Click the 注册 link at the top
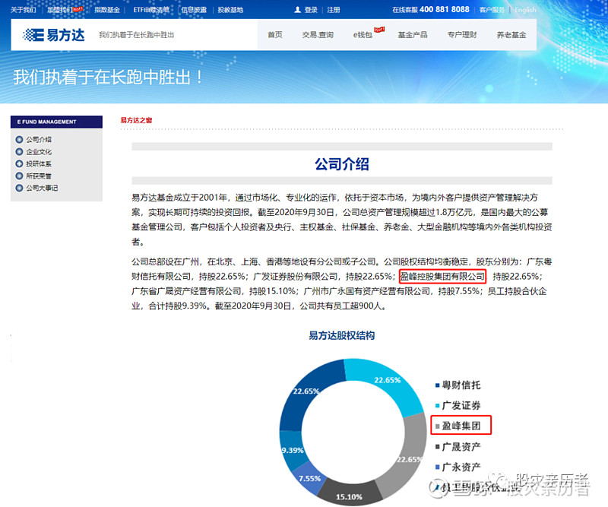The image size is (608, 507). [334, 10]
